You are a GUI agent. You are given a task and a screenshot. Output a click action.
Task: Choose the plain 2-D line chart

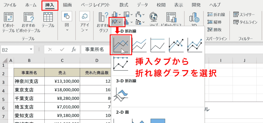coord(121,44)
